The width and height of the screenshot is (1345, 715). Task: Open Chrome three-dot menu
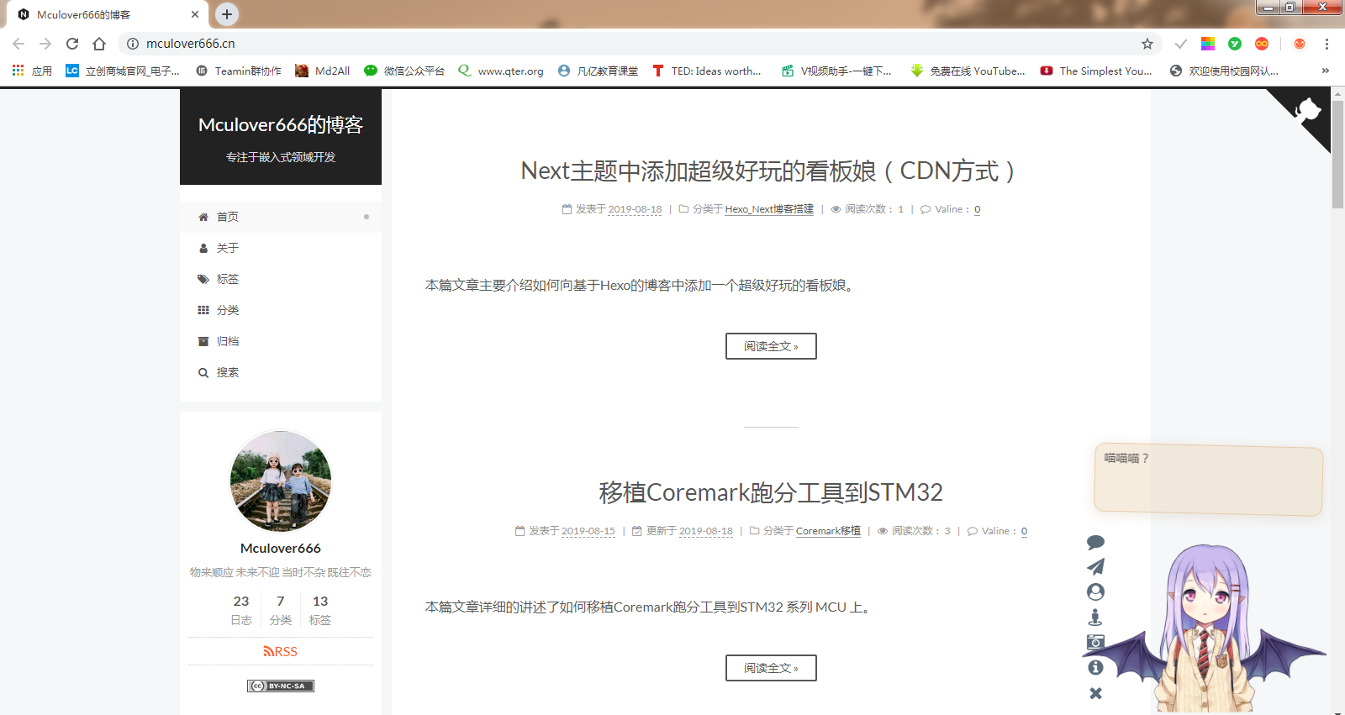(x=1327, y=44)
